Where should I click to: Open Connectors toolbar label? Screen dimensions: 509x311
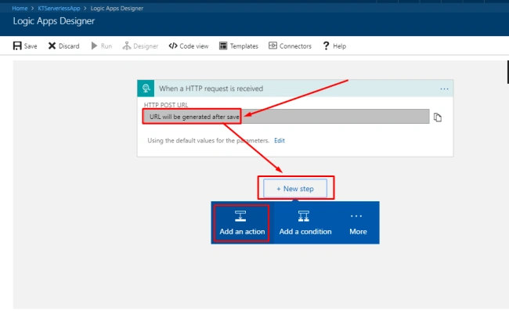coord(295,46)
